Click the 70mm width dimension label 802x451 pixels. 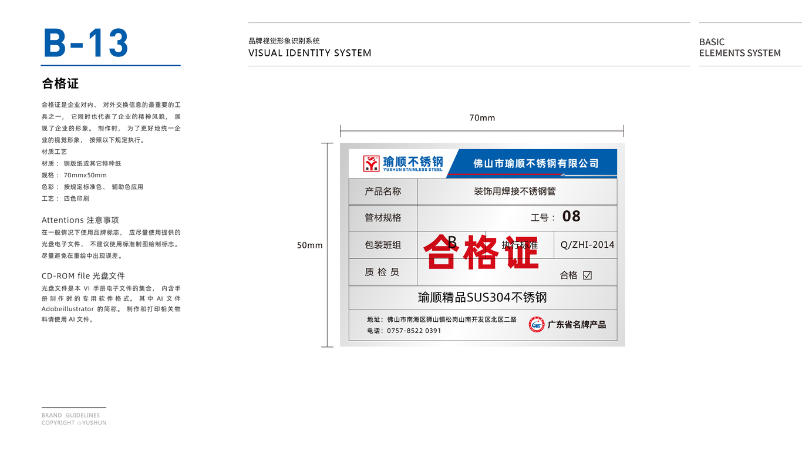(482, 118)
